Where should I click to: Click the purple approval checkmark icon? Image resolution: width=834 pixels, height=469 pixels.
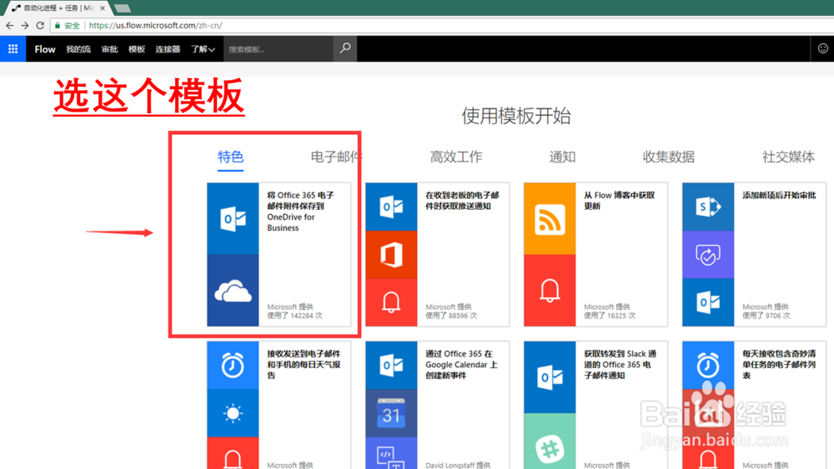(708, 254)
